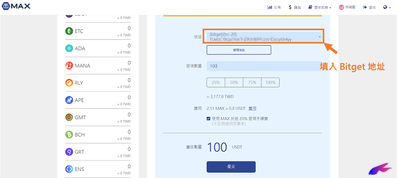Click the book history icon

[310, 7]
